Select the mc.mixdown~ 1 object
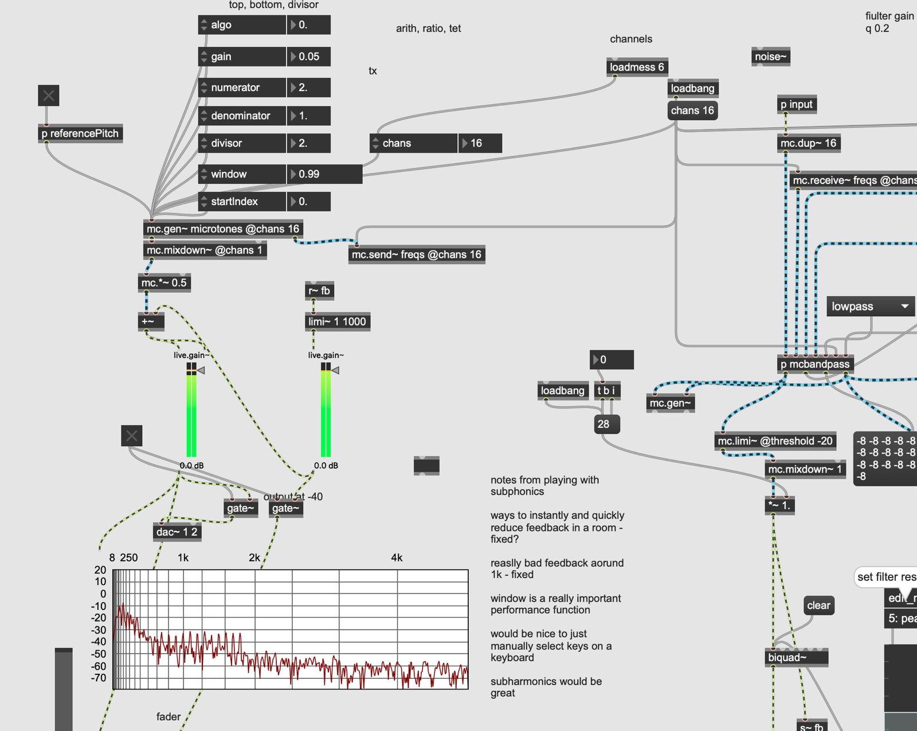This screenshot has height=731, width=917. [x=805, y=470]
